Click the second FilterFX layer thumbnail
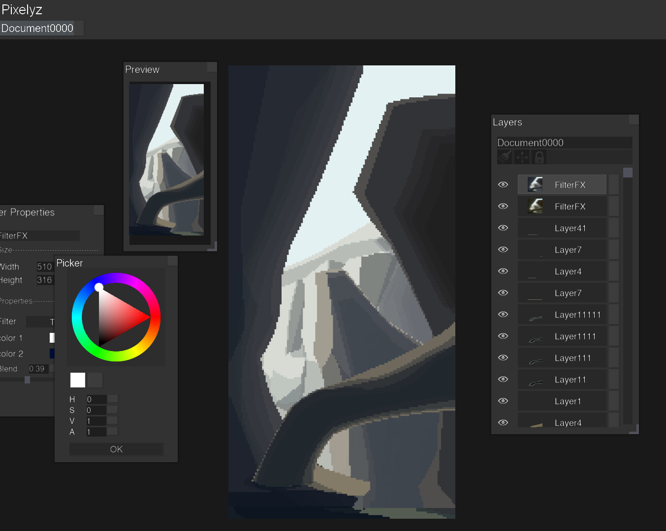The width and height of the screenshot is (666, 531). (536, 206)
